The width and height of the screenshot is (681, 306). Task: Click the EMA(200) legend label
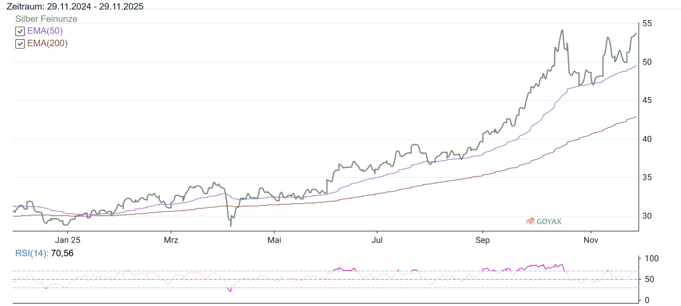(x=47, y=43)
